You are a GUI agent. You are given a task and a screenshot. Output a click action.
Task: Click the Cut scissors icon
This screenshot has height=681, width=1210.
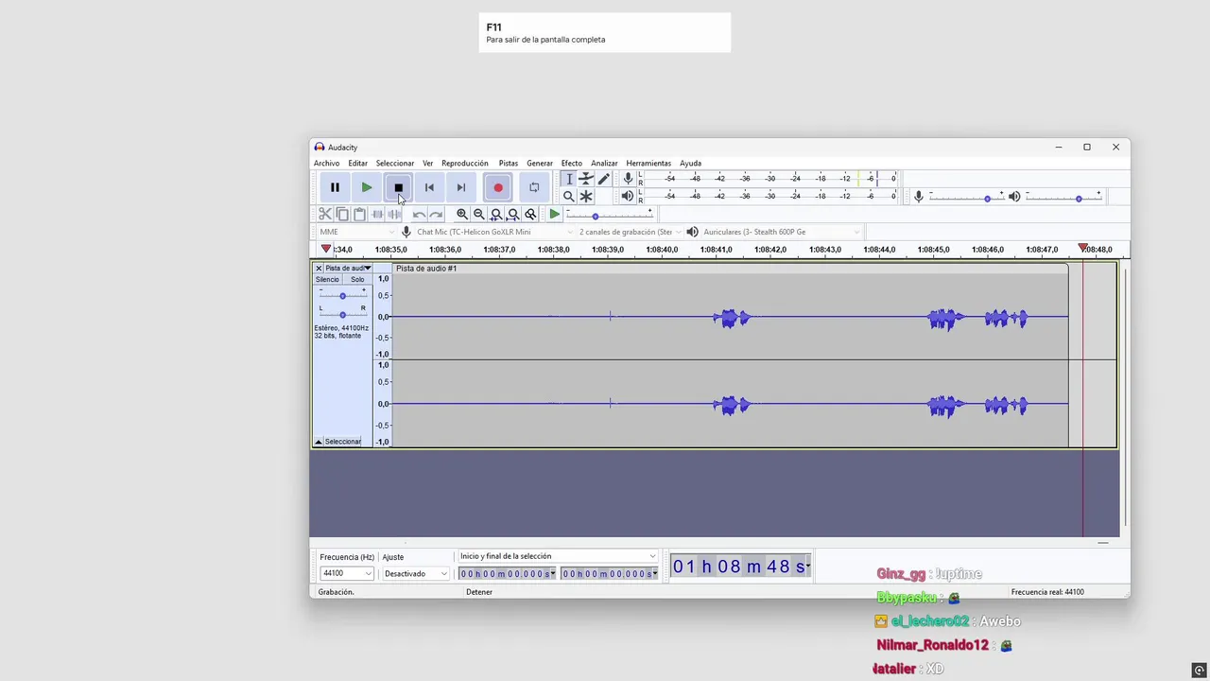point(325,214)
